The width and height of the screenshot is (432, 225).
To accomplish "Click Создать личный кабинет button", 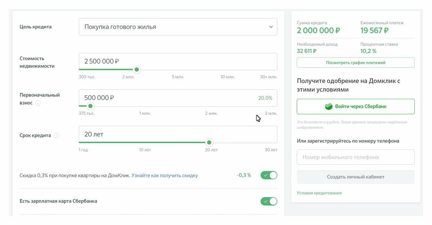I will click(x=356, y=177).
